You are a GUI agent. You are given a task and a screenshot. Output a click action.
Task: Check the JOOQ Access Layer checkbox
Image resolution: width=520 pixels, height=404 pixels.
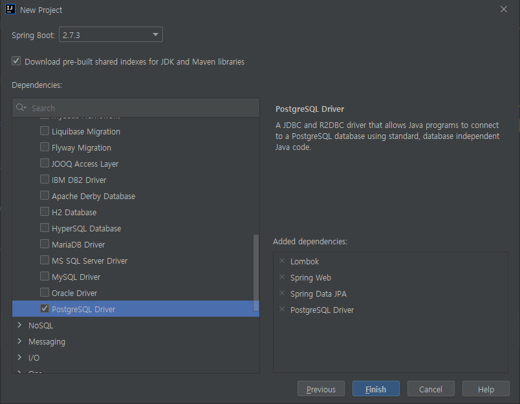(x=45, y=164)
